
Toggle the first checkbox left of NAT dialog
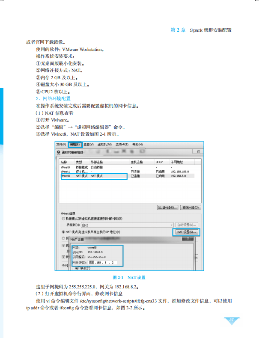[x=63, y=246]
